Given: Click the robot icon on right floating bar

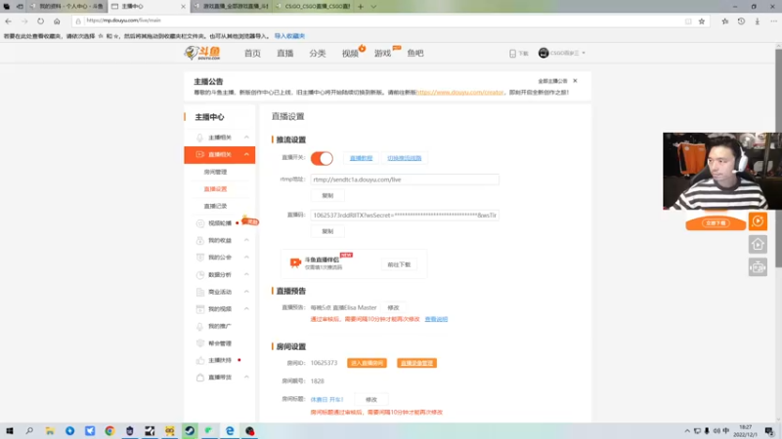Looking at the screenshot, I should [x=758, y=267].
